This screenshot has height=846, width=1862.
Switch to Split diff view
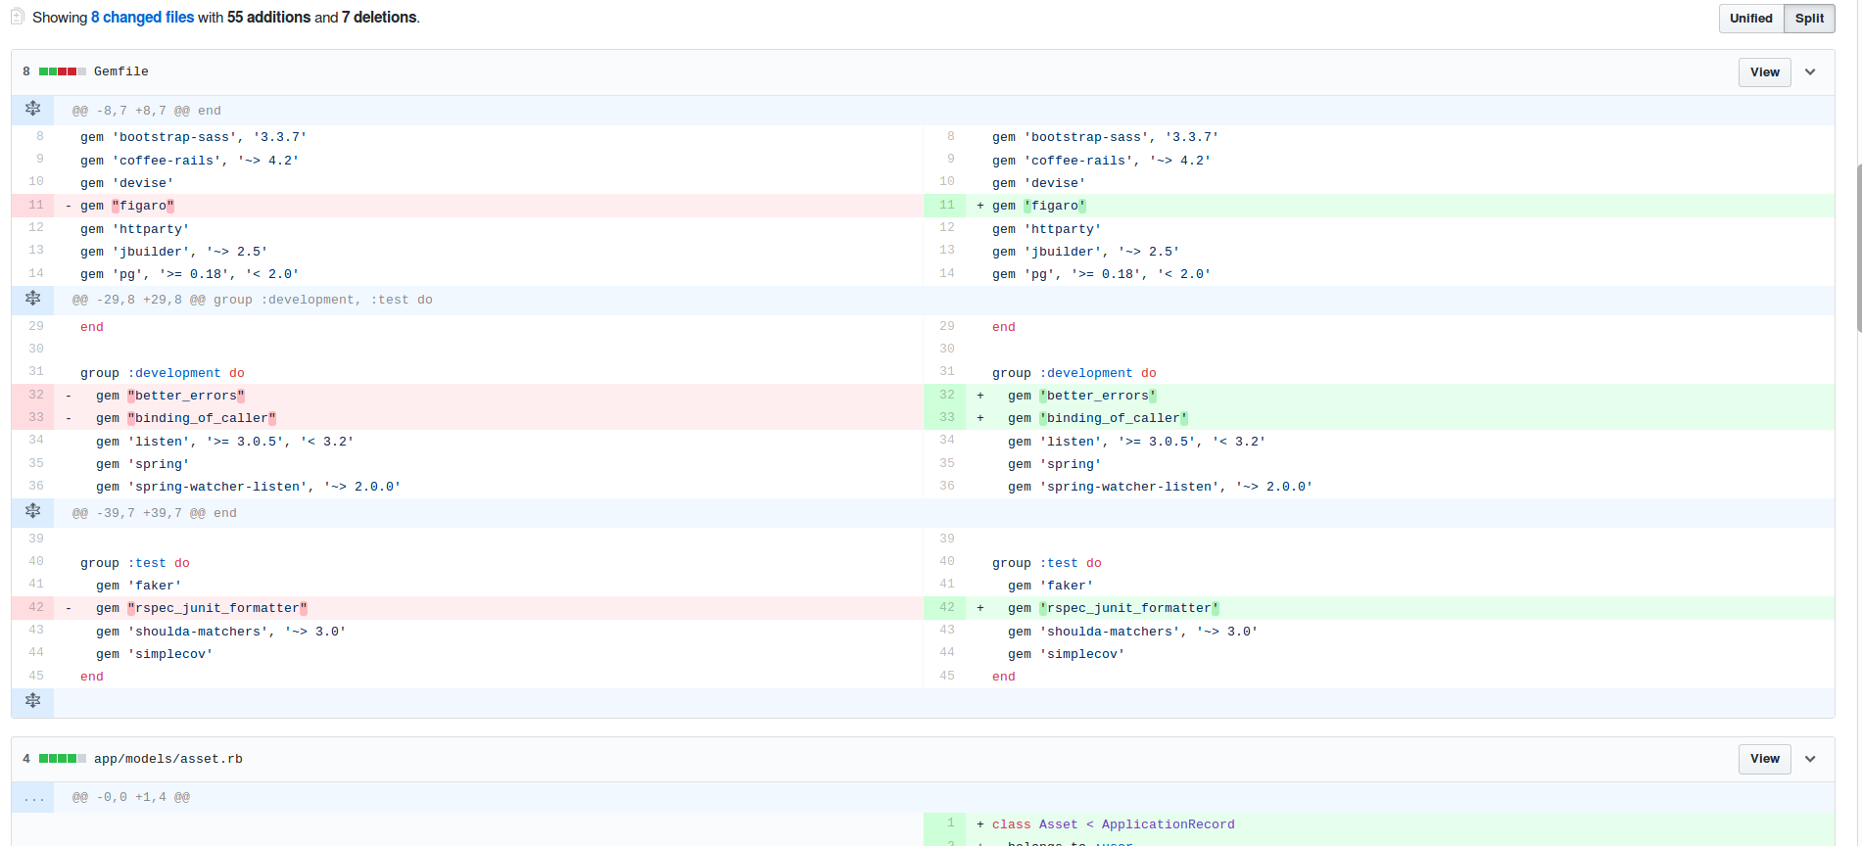1809,19
